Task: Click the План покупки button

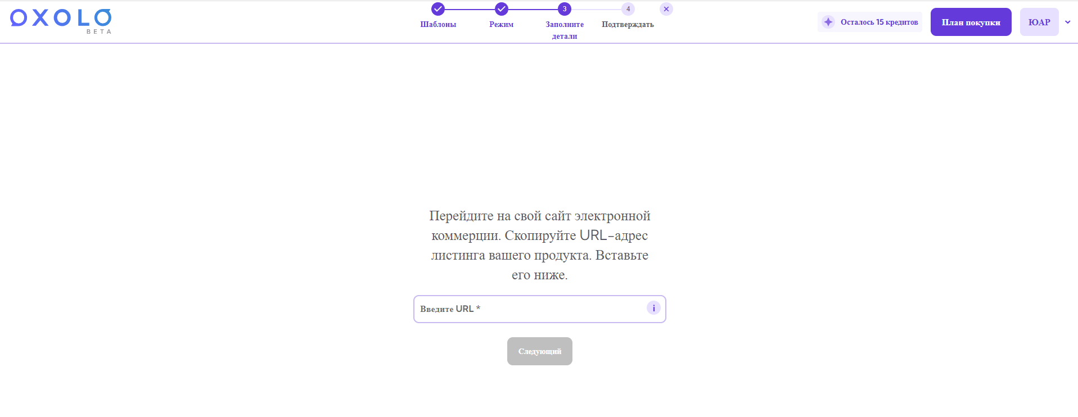Action: coord(971,22)
